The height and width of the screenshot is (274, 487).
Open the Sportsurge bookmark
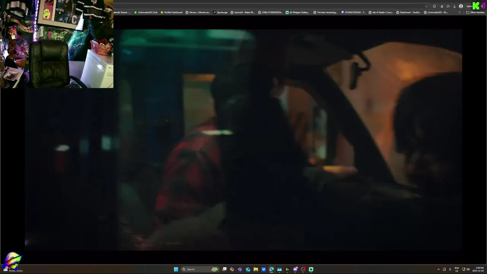(x=220, y=12)
